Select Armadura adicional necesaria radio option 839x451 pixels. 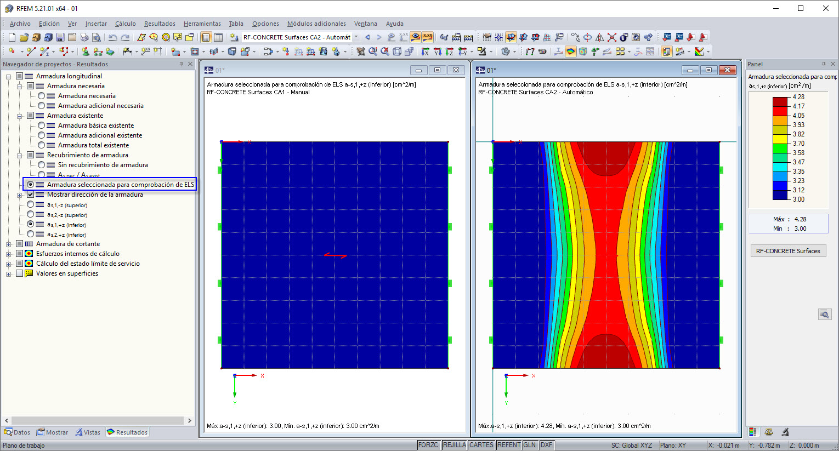41,106
